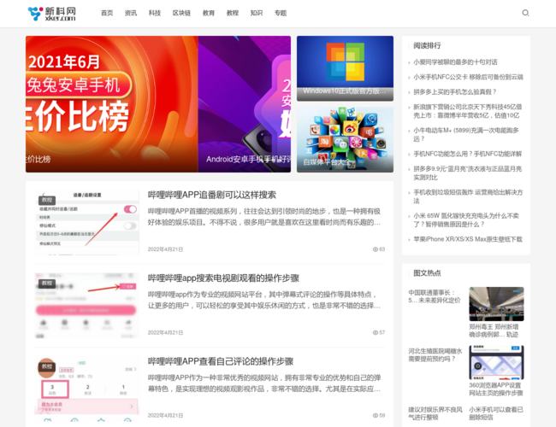The width and height of the screenshot is (556, 427).
Task: Open hot item 360浏览器APP设置网站主页的操作步骤
Action: [496, 389]
